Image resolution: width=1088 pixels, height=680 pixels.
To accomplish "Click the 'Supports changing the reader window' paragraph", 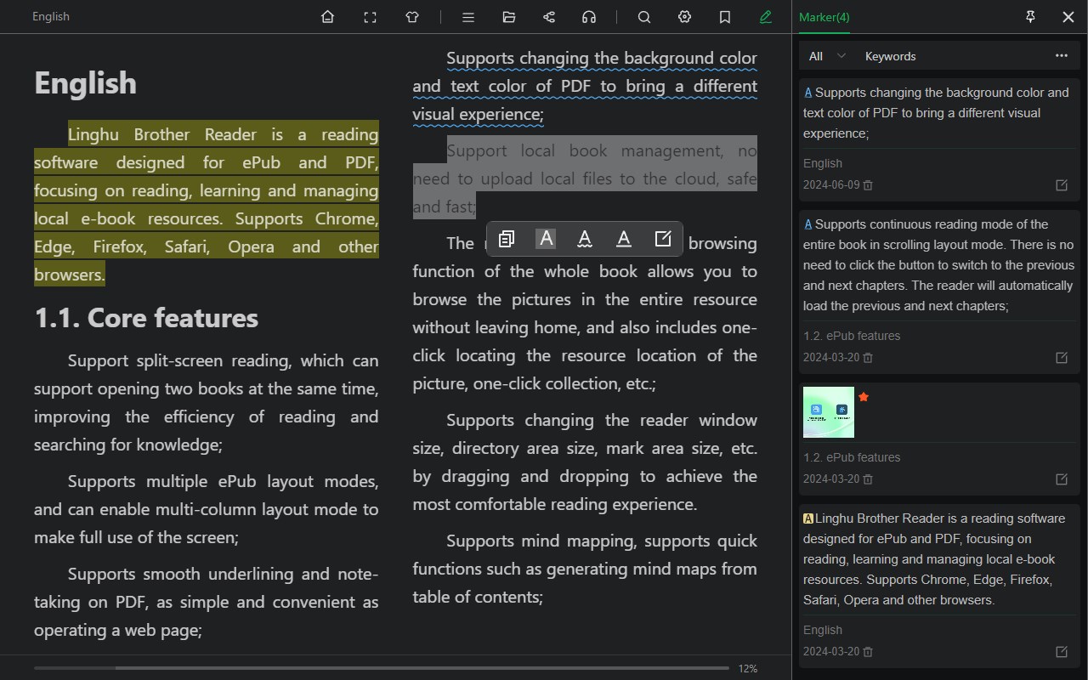I will [585, 462].
